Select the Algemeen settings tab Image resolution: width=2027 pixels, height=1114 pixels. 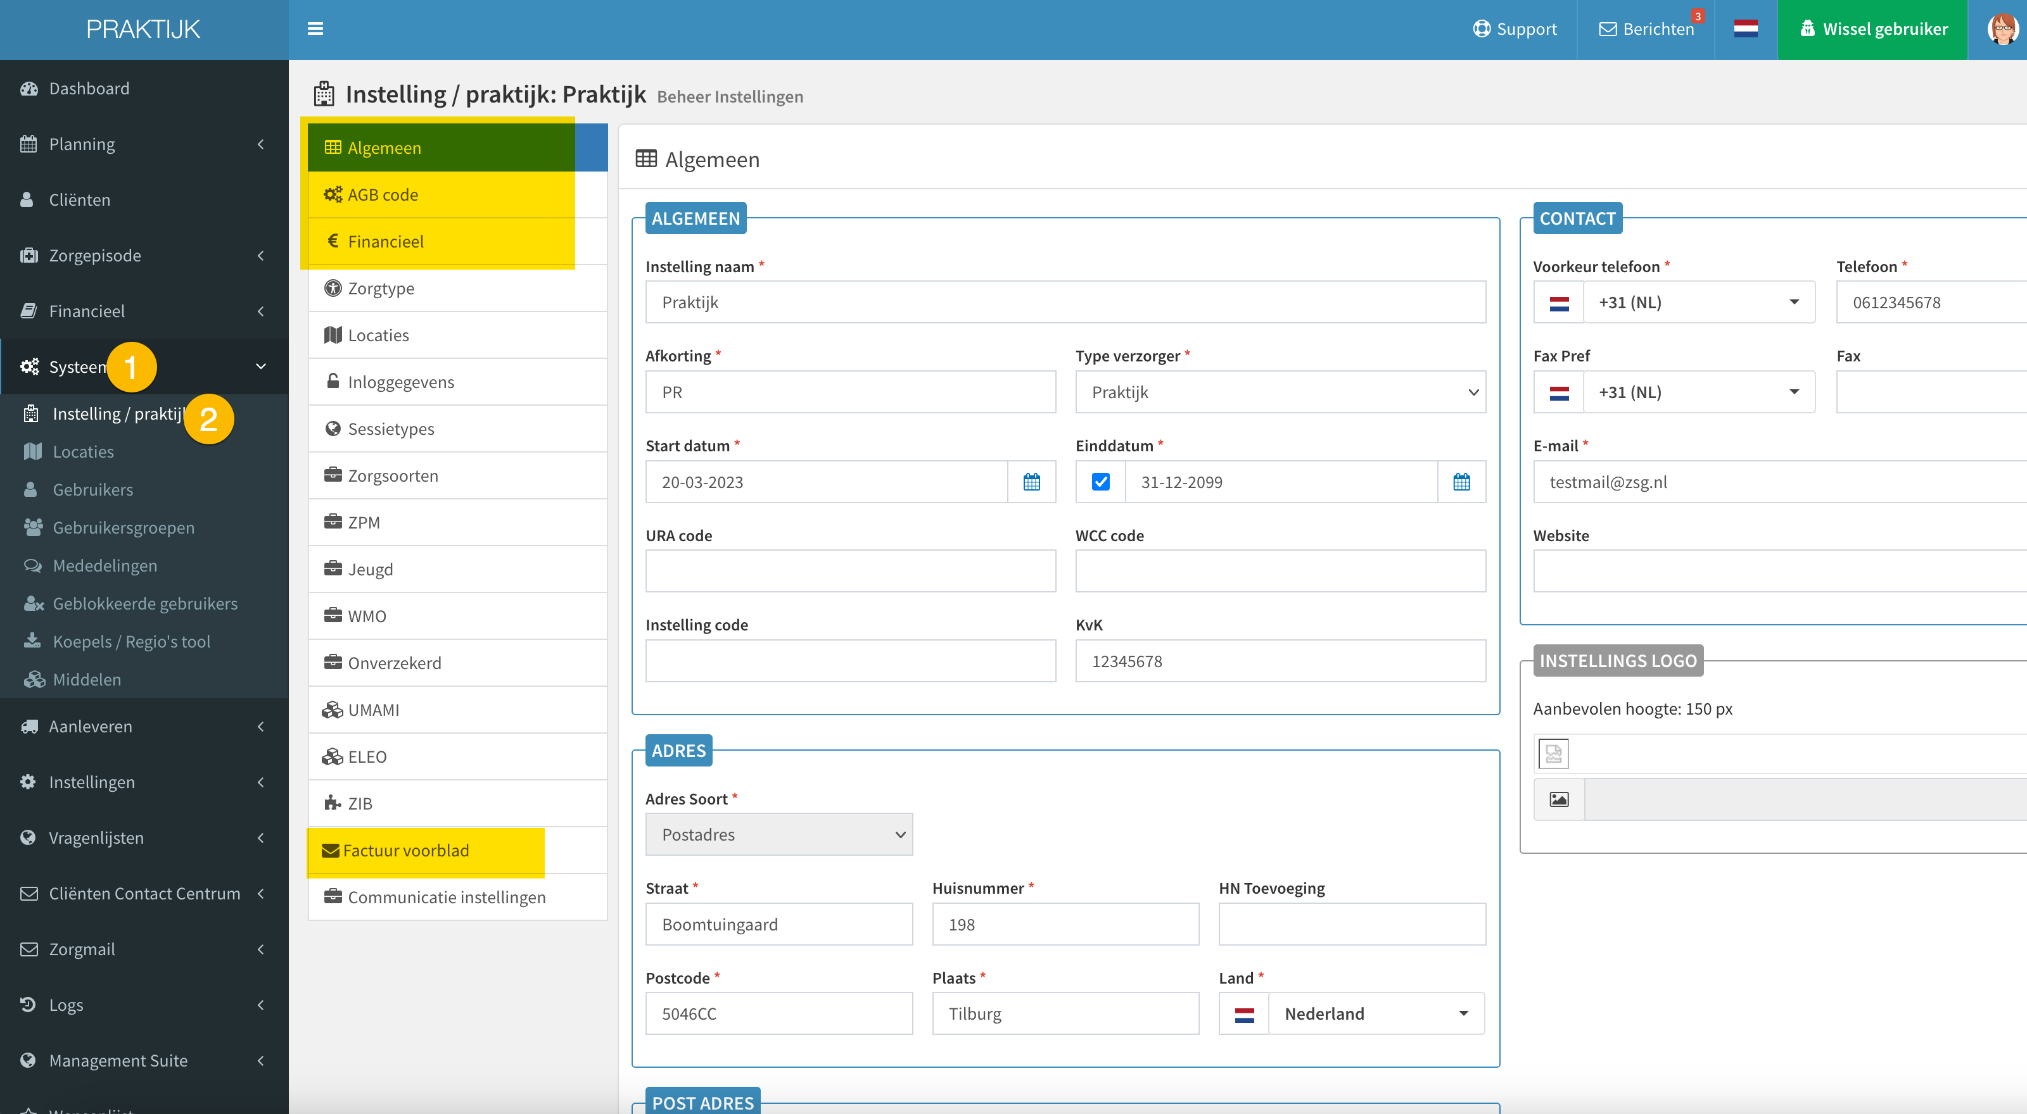point(457,148)
